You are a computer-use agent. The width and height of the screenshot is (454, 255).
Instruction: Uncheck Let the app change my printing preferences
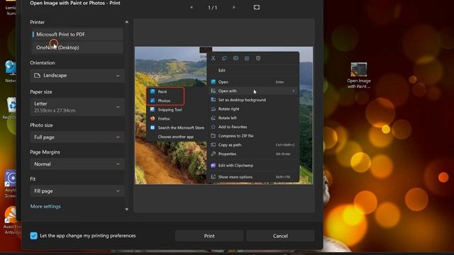[x=33, y=236]
